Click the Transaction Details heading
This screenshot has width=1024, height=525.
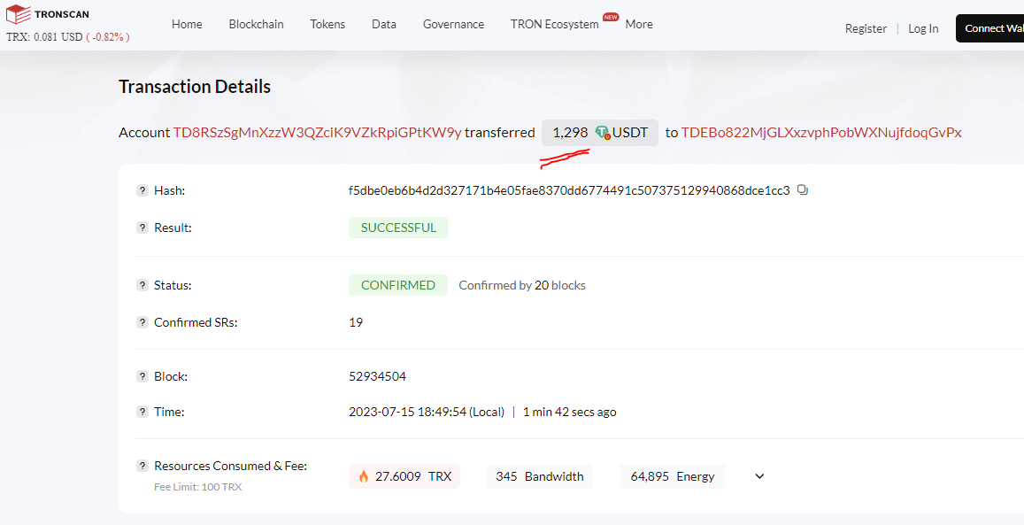(195, 87)
